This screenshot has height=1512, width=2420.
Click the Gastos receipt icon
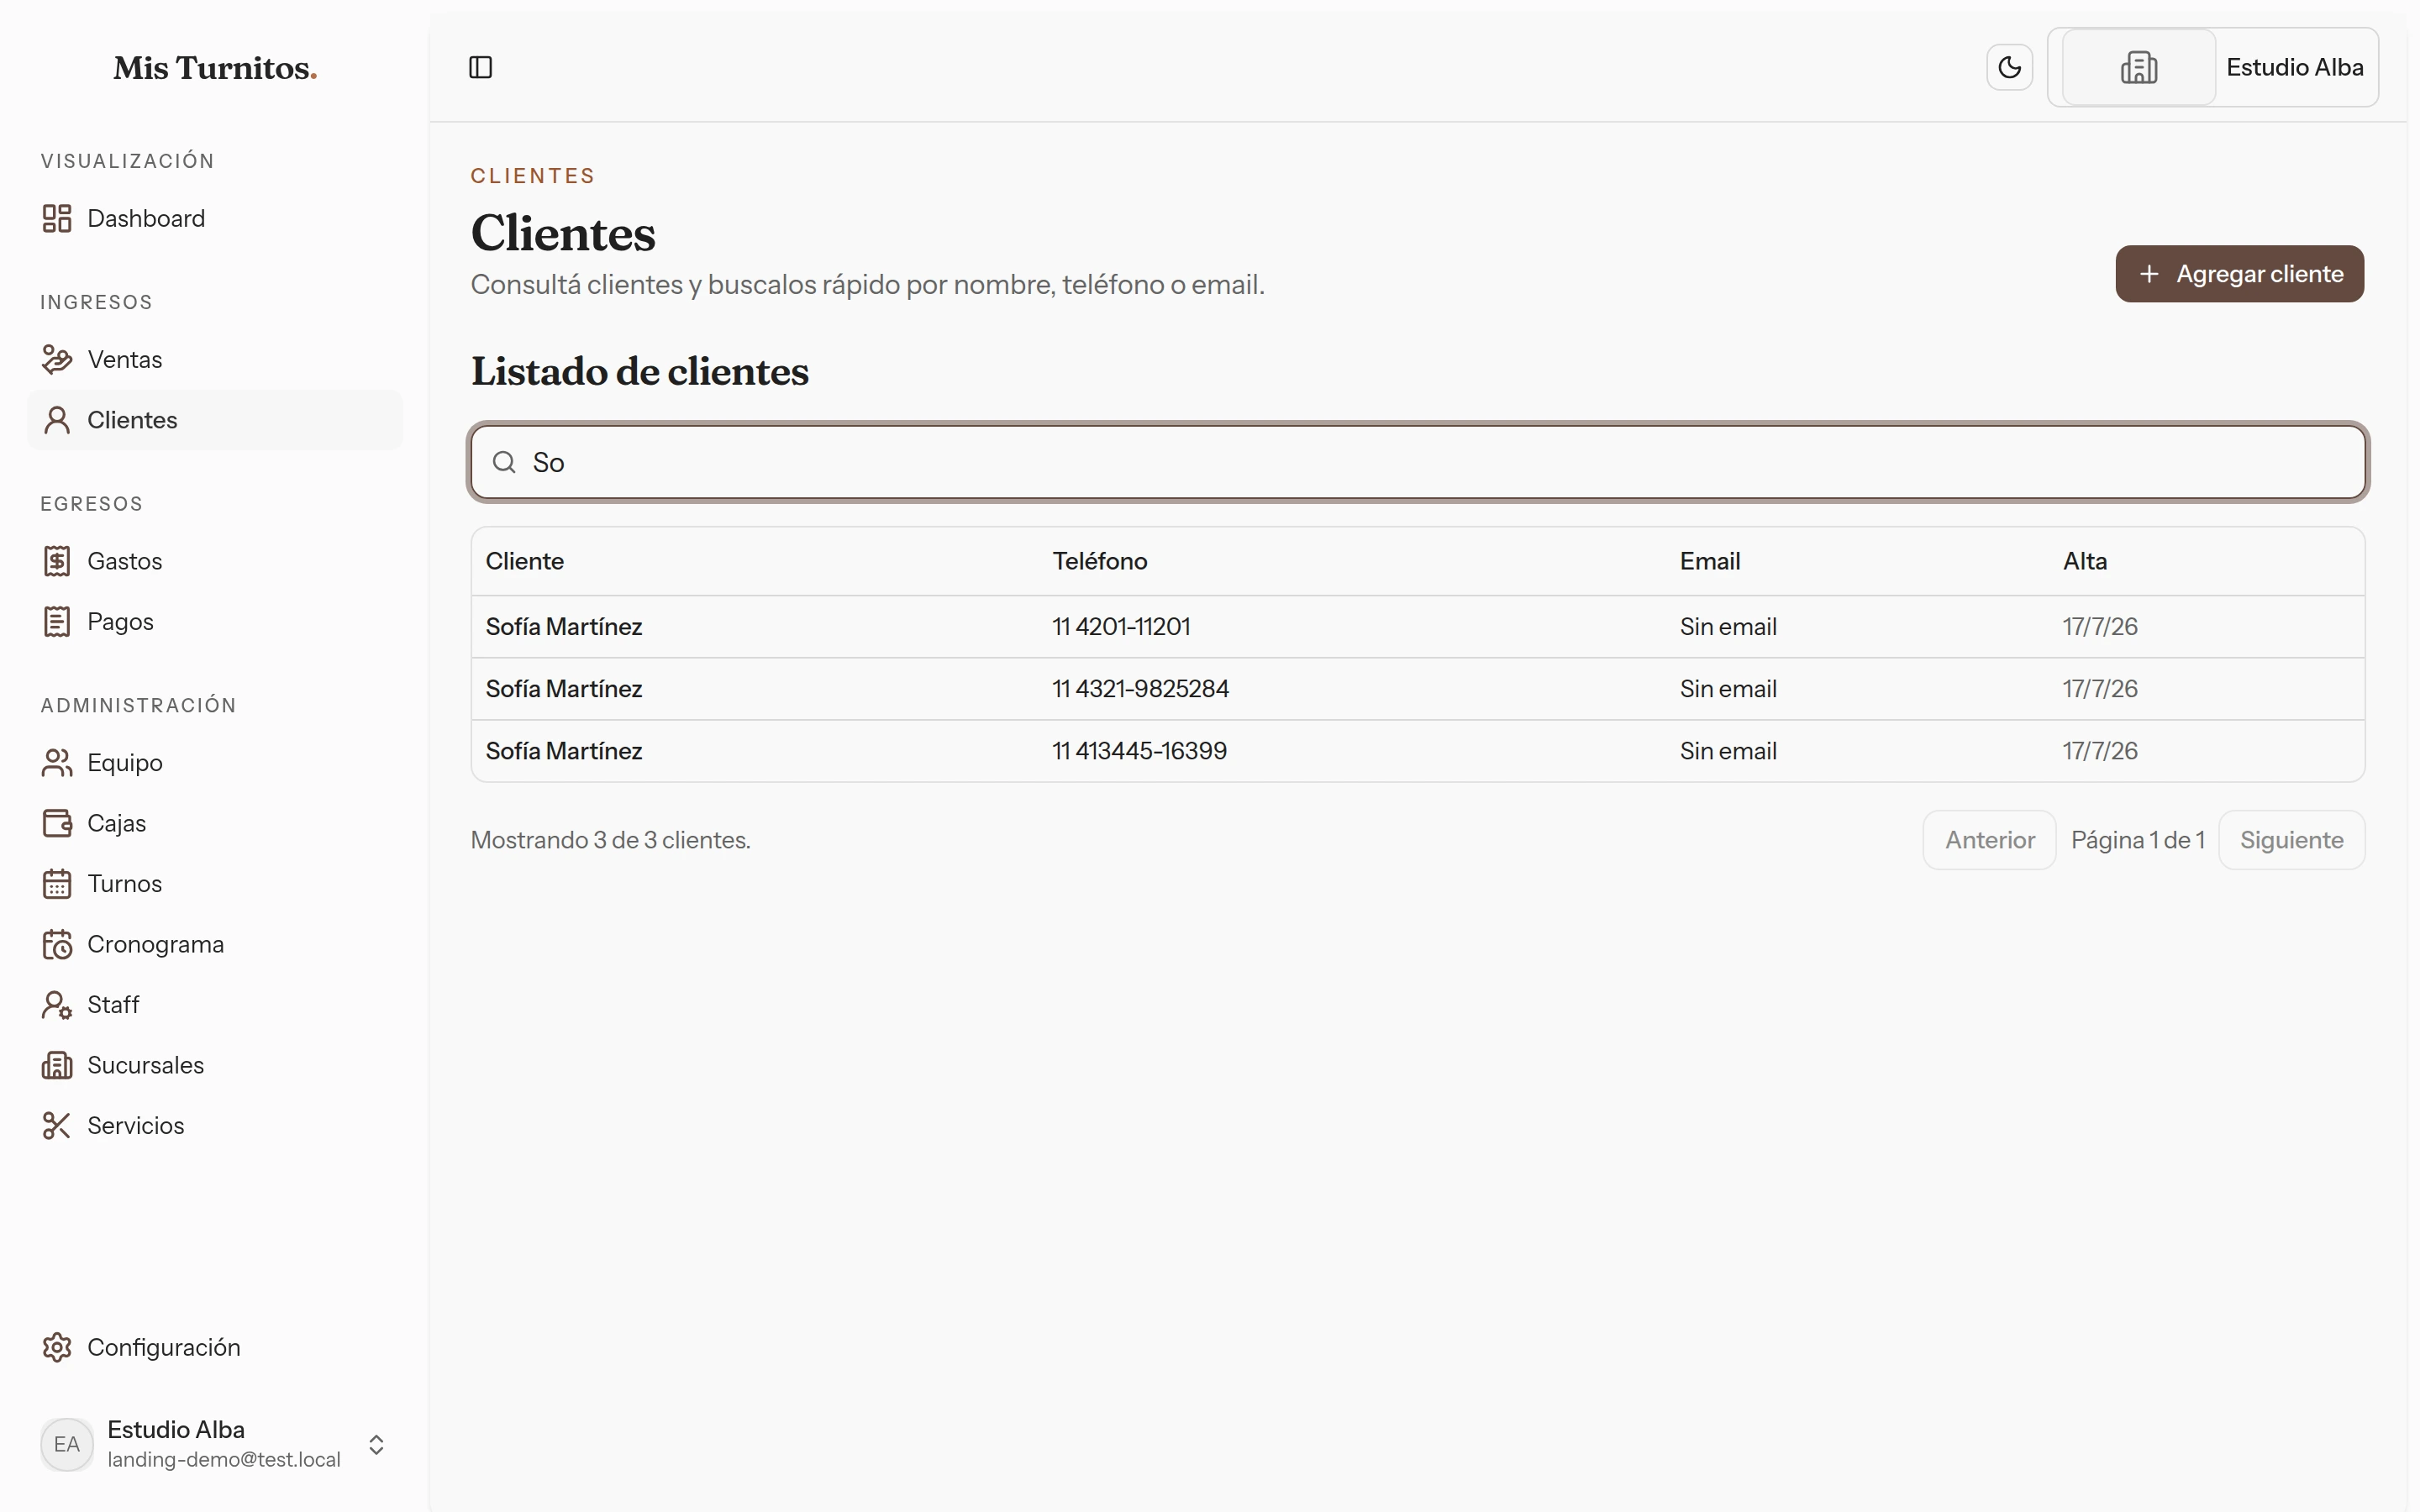click(x=57, y=561)
